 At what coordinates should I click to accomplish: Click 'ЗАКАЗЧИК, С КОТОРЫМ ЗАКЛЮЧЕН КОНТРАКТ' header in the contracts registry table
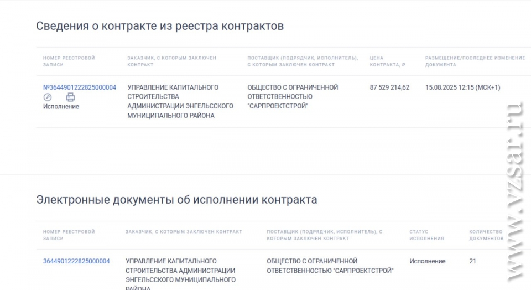171,61
